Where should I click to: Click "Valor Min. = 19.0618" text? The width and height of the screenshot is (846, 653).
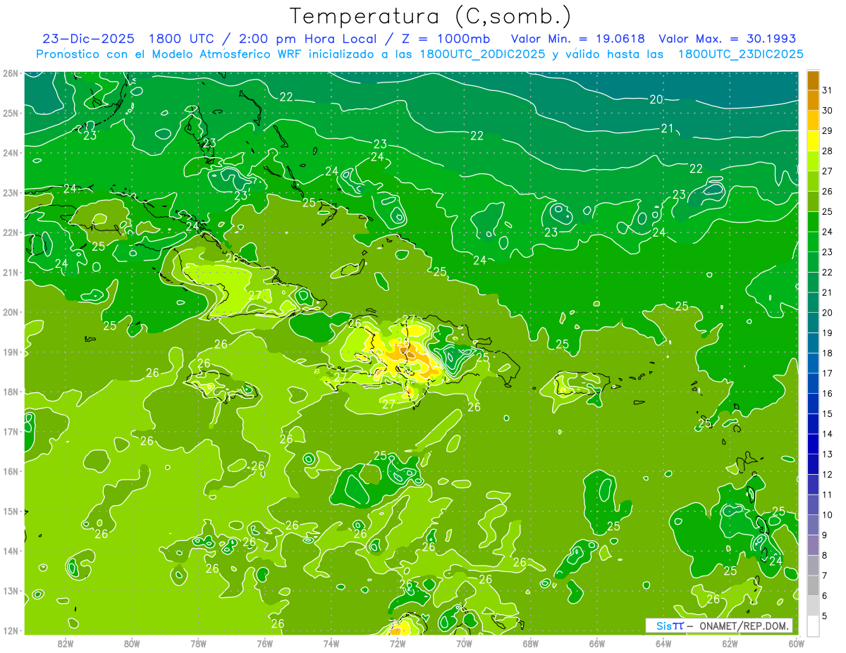click(578, 39)
